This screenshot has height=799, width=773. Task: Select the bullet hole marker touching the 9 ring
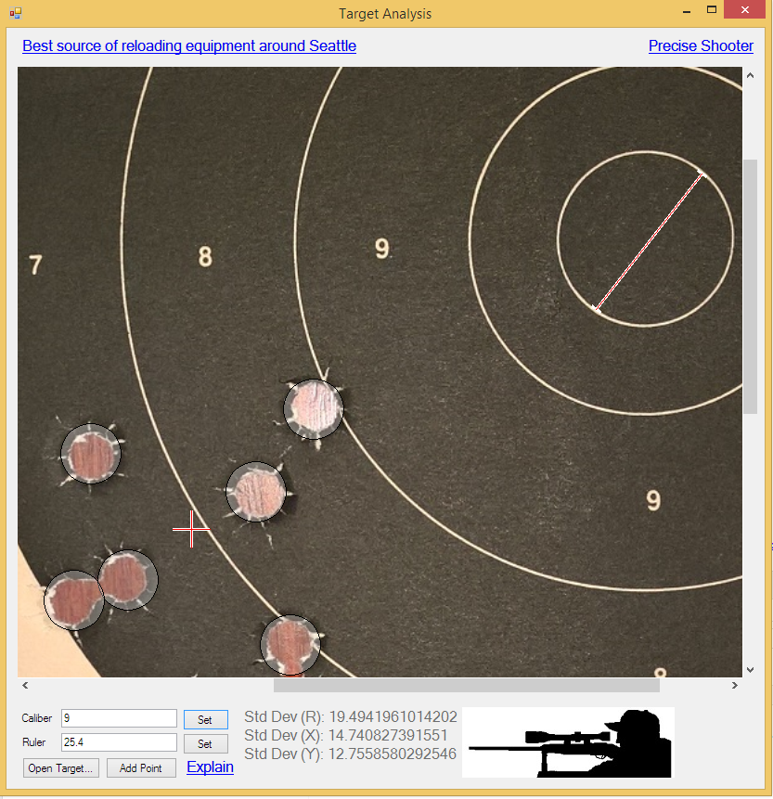click(x=314, y=408)
